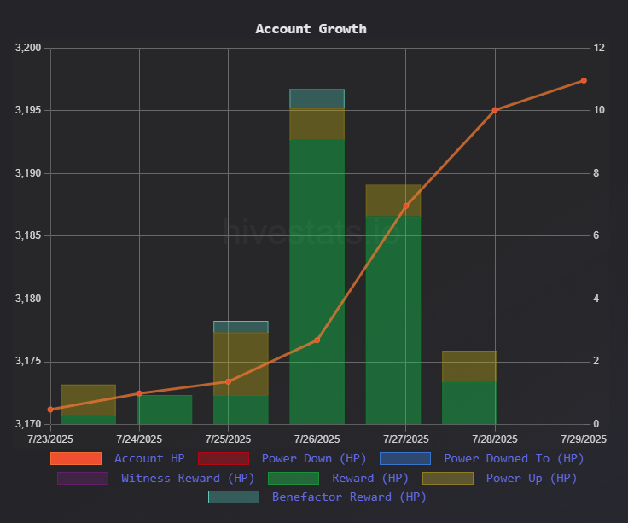Click the 0 right axis label

tap(596, 424)
